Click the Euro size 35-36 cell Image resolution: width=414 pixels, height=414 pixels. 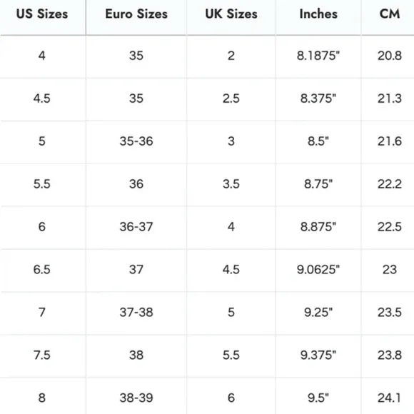[136, 141]
